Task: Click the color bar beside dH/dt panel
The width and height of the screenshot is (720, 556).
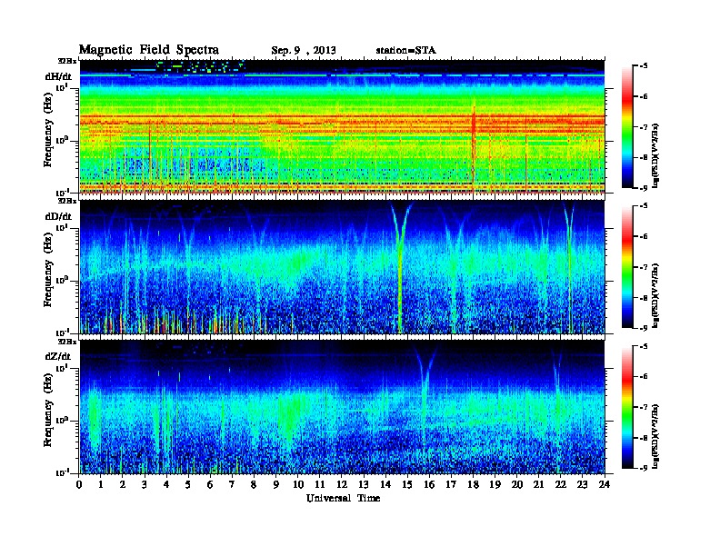Action: click(x=627, y=126)
